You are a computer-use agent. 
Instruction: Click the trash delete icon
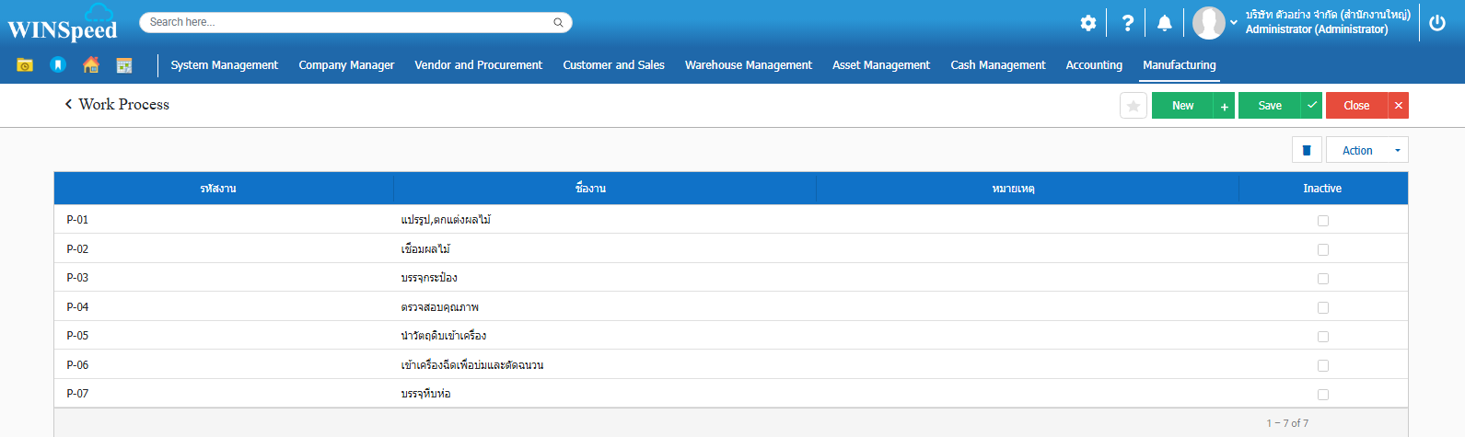click(x=1307, y=150)
